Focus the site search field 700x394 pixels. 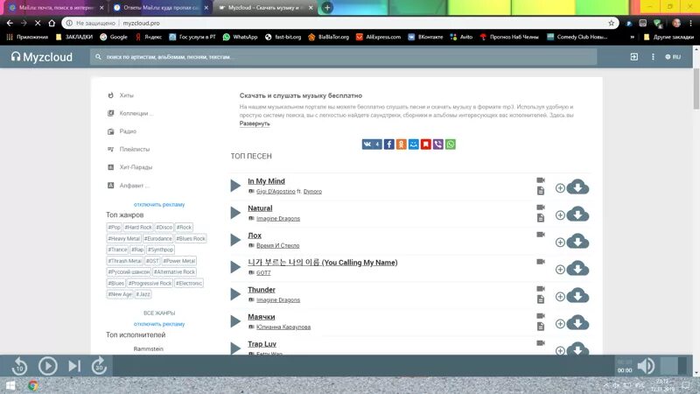343,57
